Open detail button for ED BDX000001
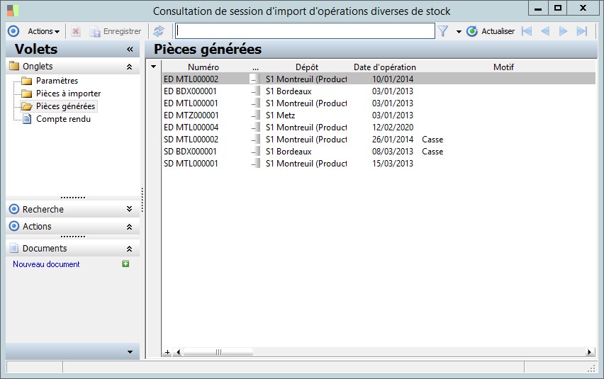This screenshot has height=379, width=604. pos(255,91)
